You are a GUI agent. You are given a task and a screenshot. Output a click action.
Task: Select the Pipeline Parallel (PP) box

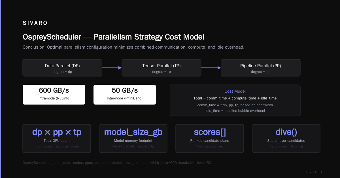(261, 68)
